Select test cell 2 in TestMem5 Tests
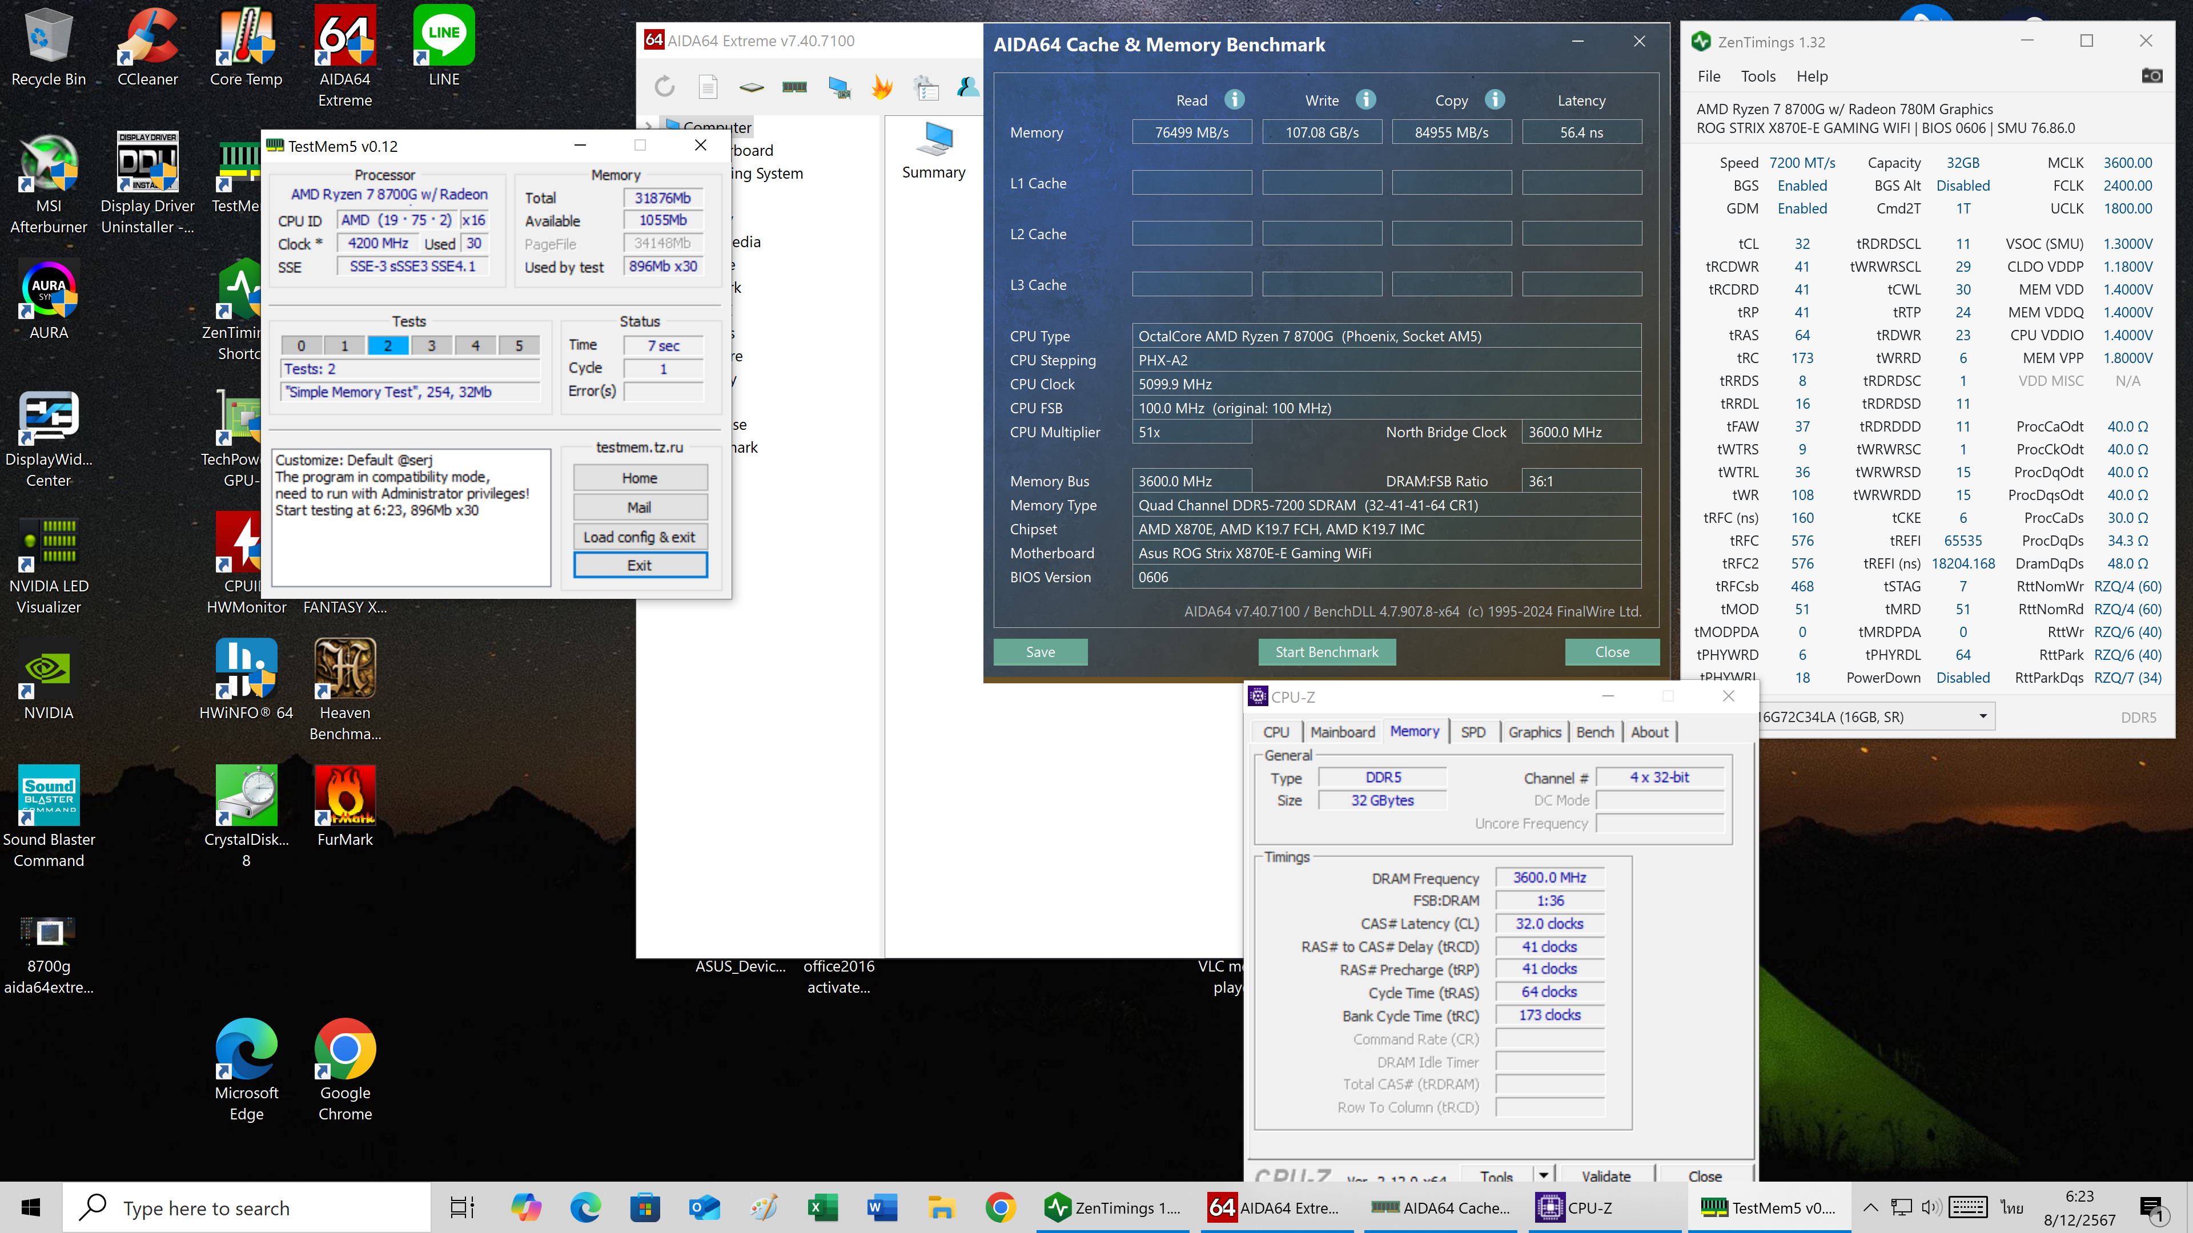Viewport: 2193px width, 1233px height. click(387, 345)
